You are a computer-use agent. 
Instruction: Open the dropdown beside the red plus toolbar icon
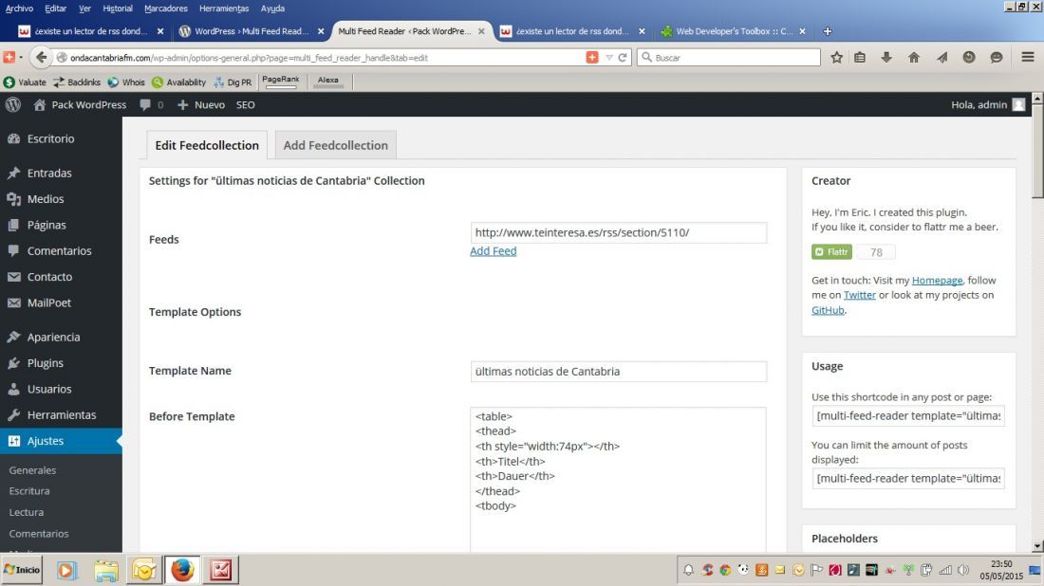[21, 58]
